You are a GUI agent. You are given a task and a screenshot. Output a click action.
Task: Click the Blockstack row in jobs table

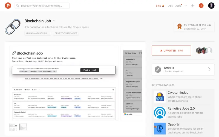point(64,97)
